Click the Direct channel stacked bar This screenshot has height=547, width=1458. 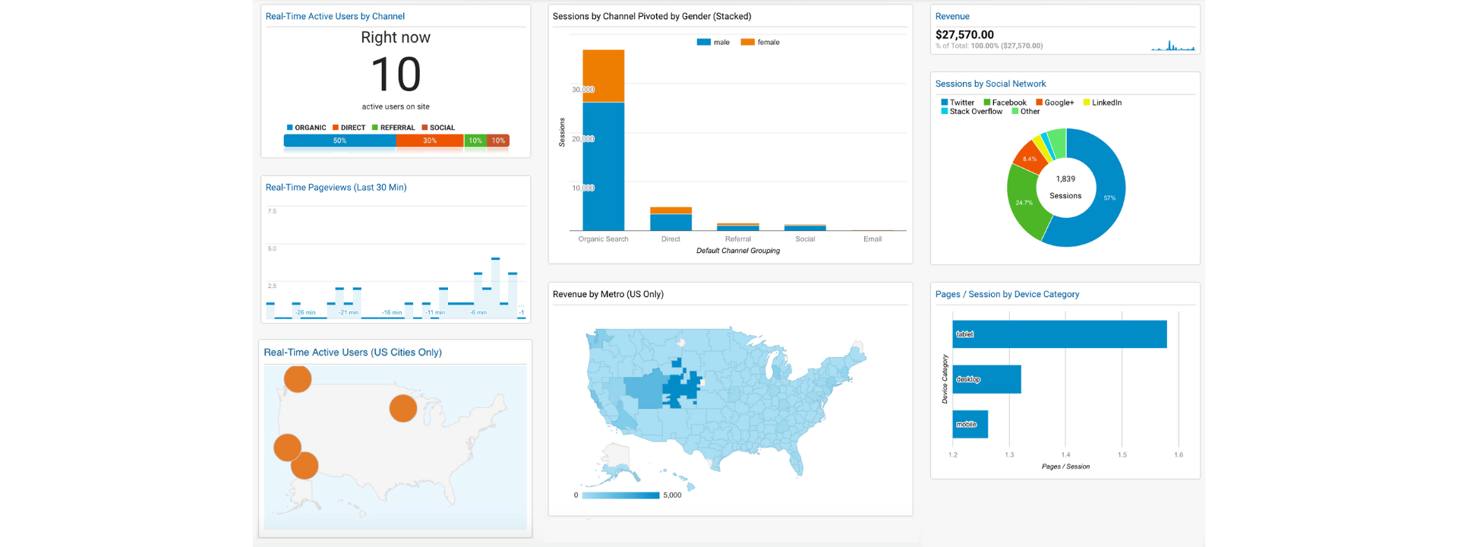671,219
